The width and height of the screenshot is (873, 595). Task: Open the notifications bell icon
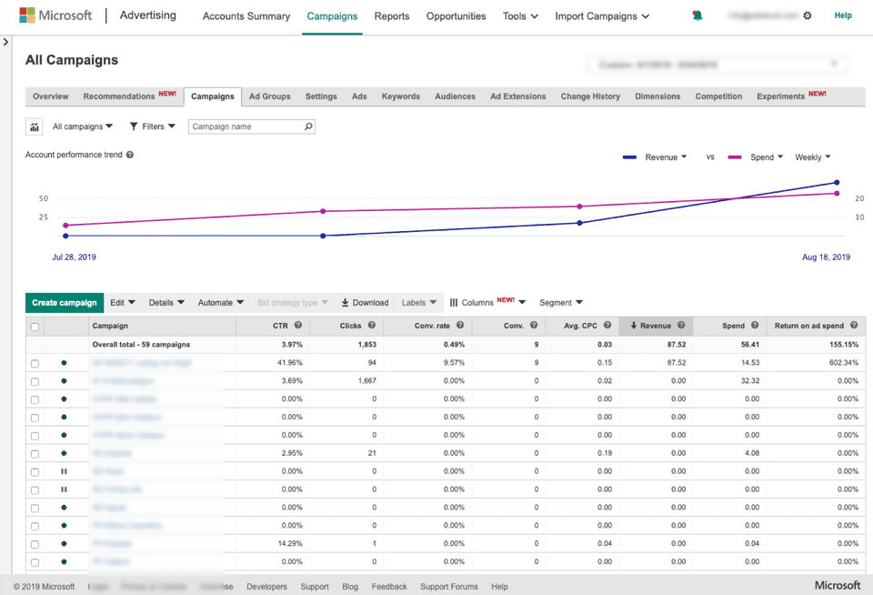point(697,15)
